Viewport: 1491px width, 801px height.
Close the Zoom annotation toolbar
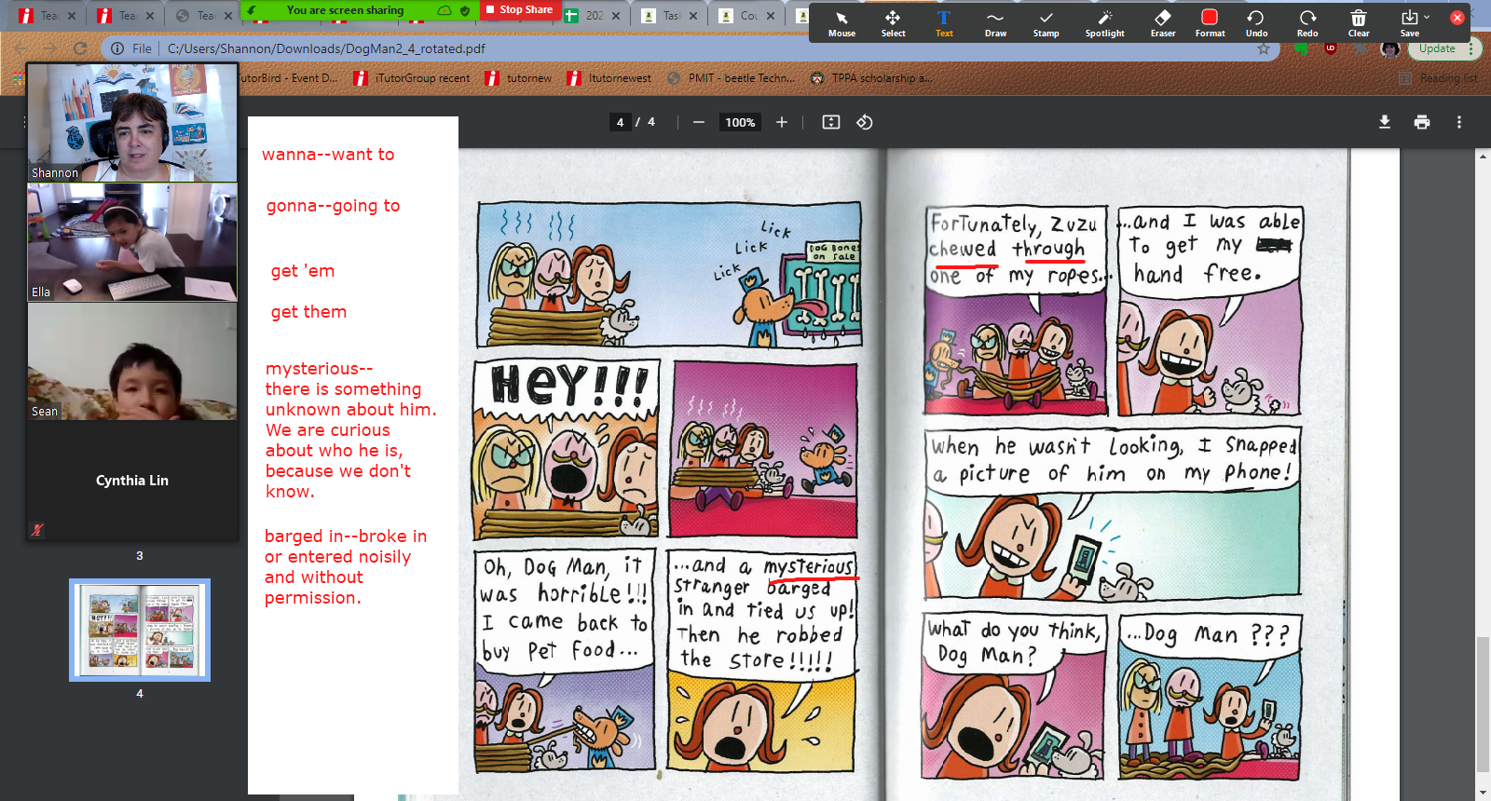(1457, 17)
